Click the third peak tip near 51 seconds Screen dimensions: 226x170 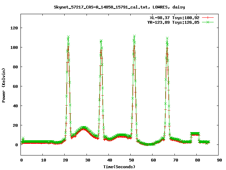tap(134, 36)
